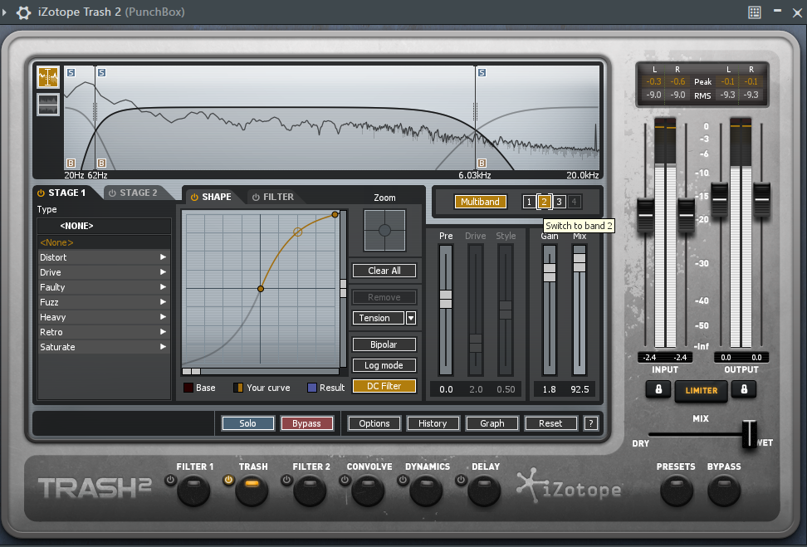Toggle the global BYPASS knob button

tap(724, 490)
